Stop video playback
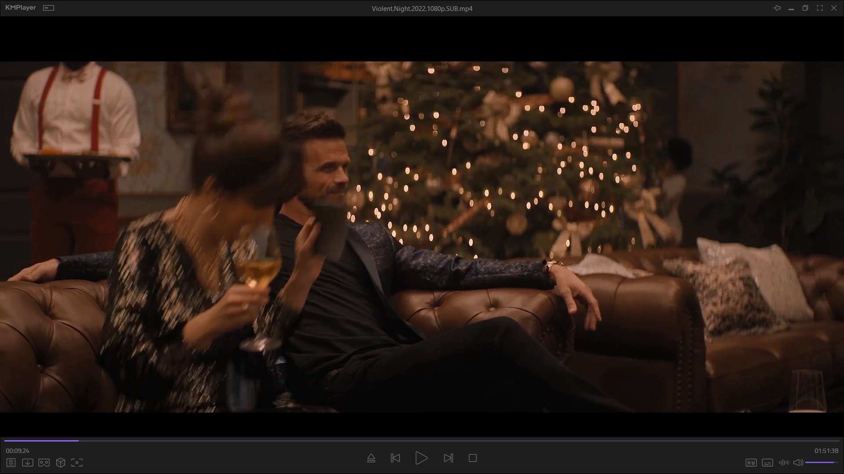This screenshot has width=844, height=474. [x=473, y=458]
